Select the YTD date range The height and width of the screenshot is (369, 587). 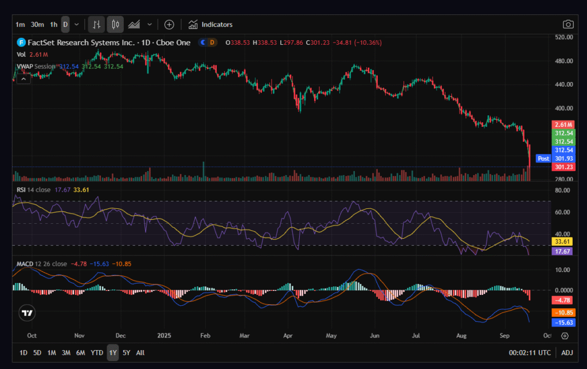97,353
